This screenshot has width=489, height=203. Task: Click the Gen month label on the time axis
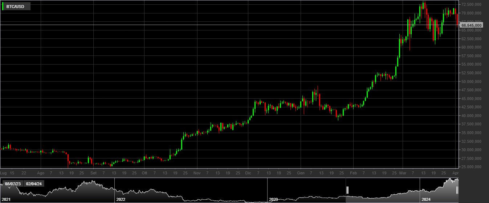(x=301, y=173)
